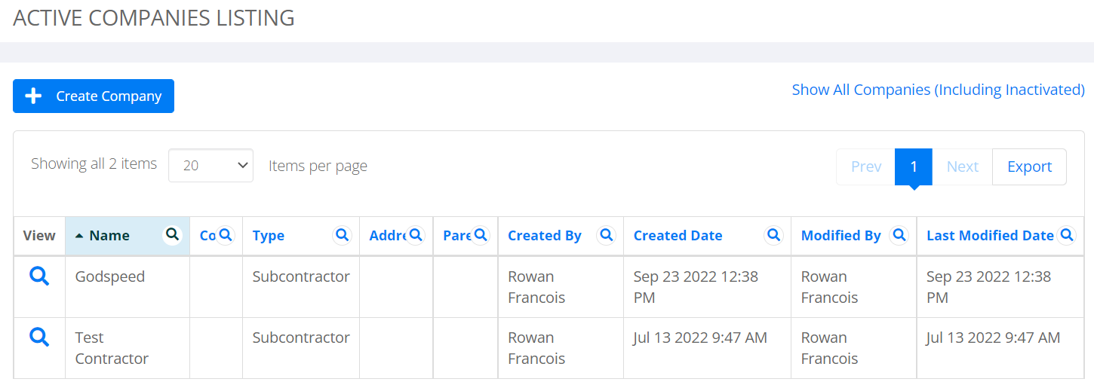The height and width of the screenshot is (385, 1094).
Task: Select the Next page control
Action: 963,167
